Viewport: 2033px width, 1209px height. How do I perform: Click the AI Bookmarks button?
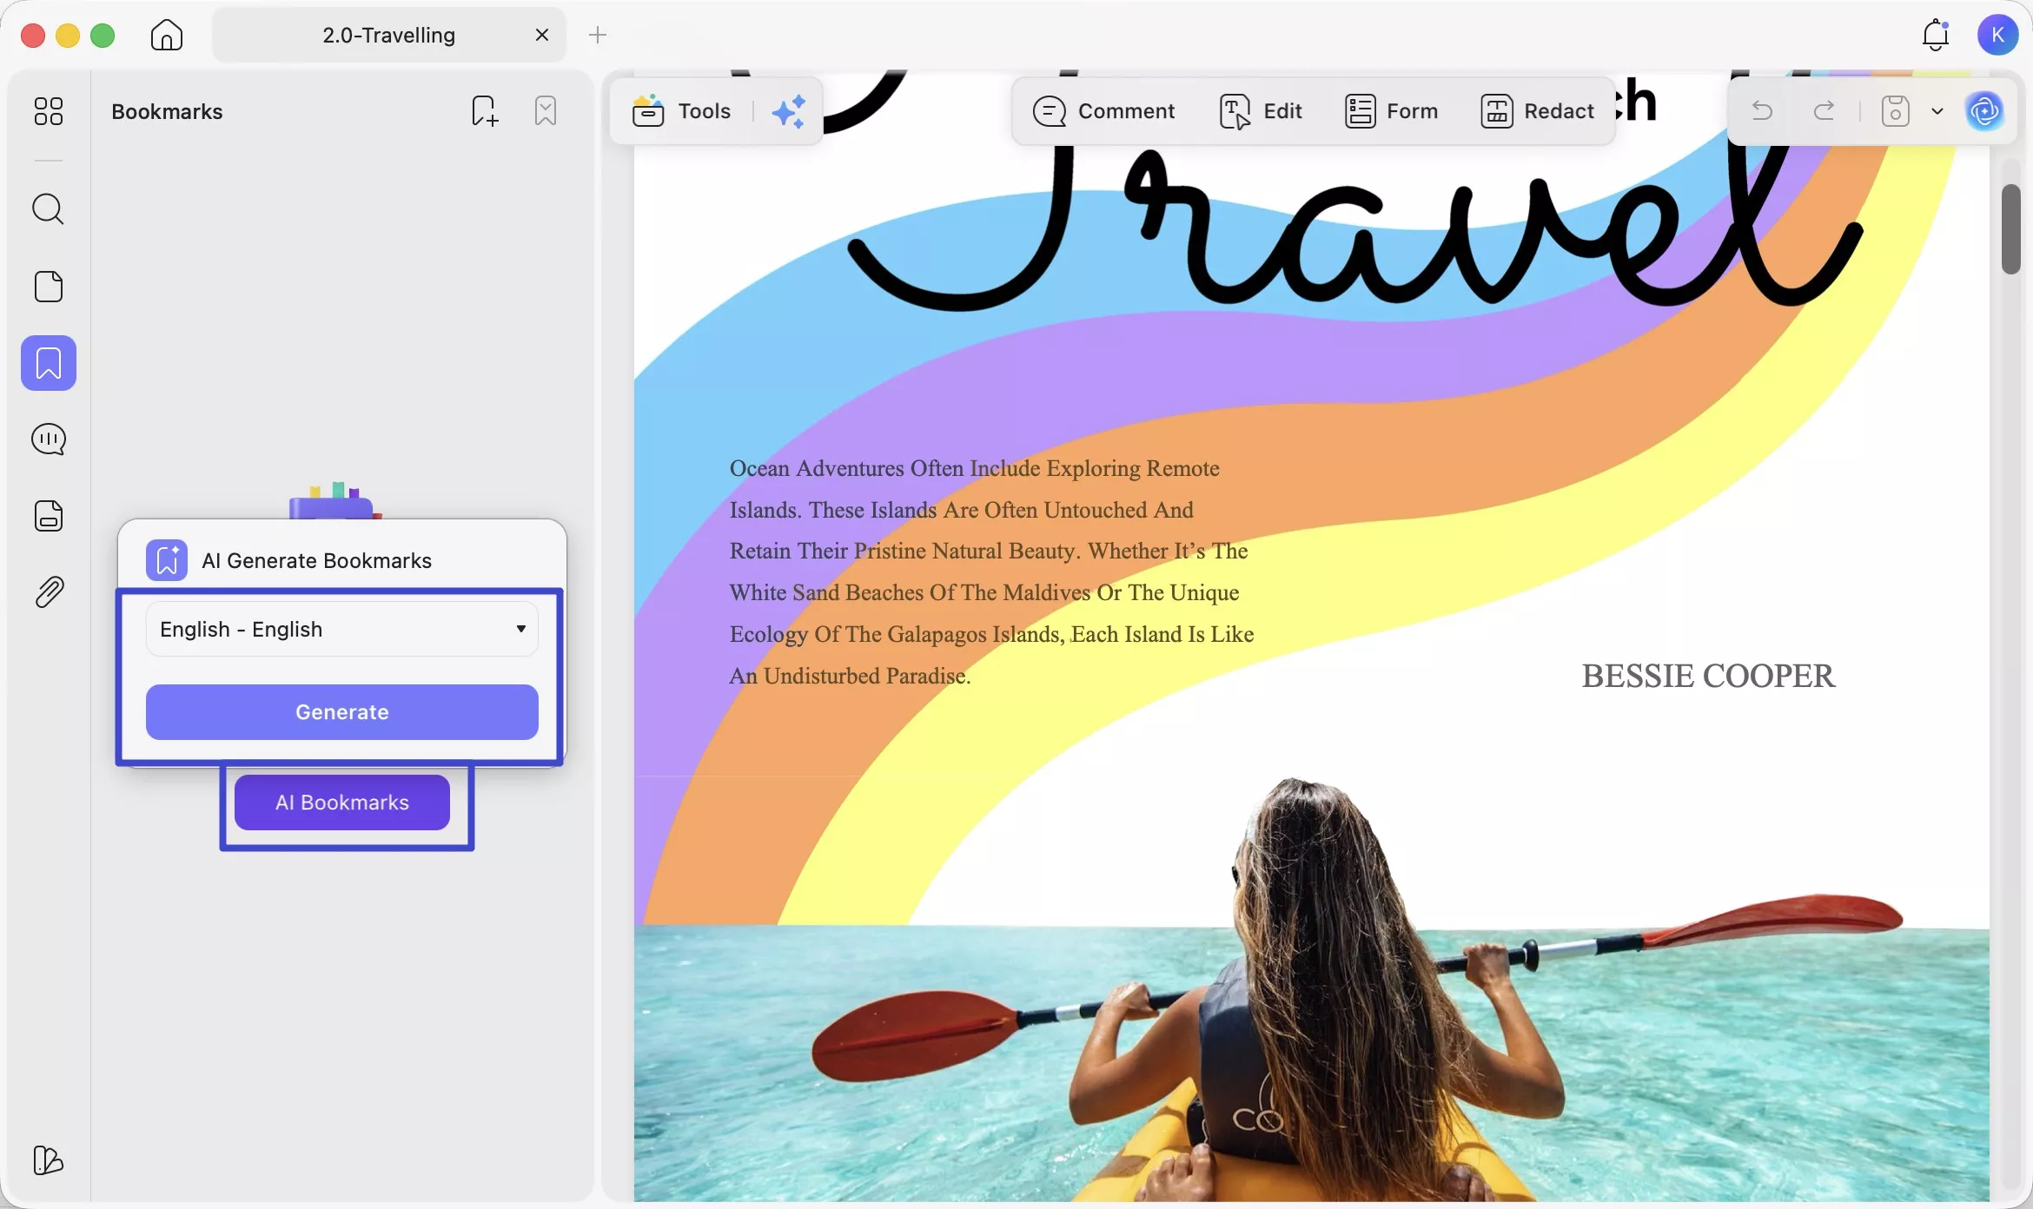[x=342, y=803]
